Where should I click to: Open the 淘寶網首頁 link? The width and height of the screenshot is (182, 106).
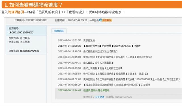coord(16,12)
